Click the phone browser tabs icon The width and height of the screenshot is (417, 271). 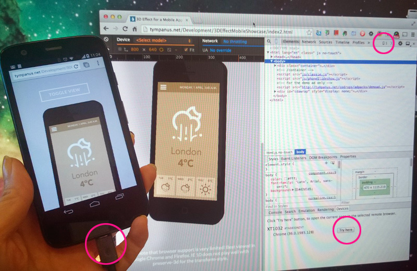click(86, 65)
